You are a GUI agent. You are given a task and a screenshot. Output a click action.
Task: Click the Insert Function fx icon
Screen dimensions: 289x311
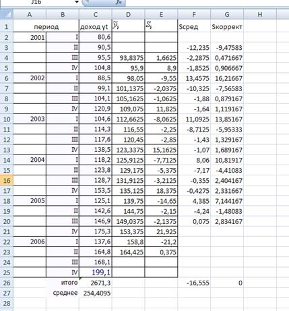(119, 2)
